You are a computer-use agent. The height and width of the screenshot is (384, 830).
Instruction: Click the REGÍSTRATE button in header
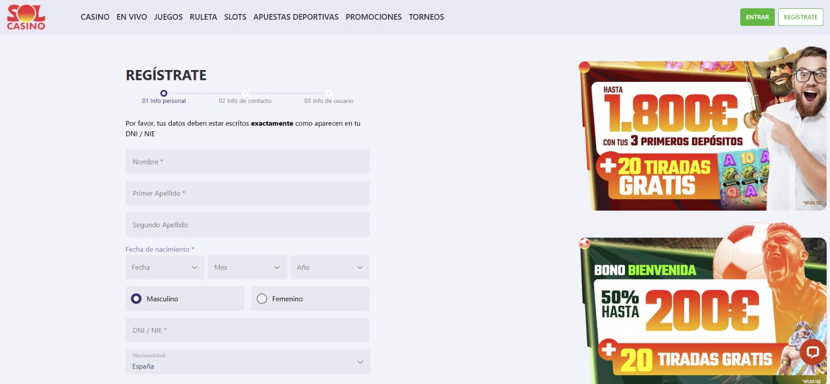pos(800,17)
